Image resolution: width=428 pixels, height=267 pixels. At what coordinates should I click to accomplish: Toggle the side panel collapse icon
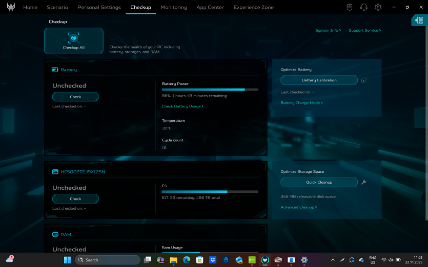(419, 20)
